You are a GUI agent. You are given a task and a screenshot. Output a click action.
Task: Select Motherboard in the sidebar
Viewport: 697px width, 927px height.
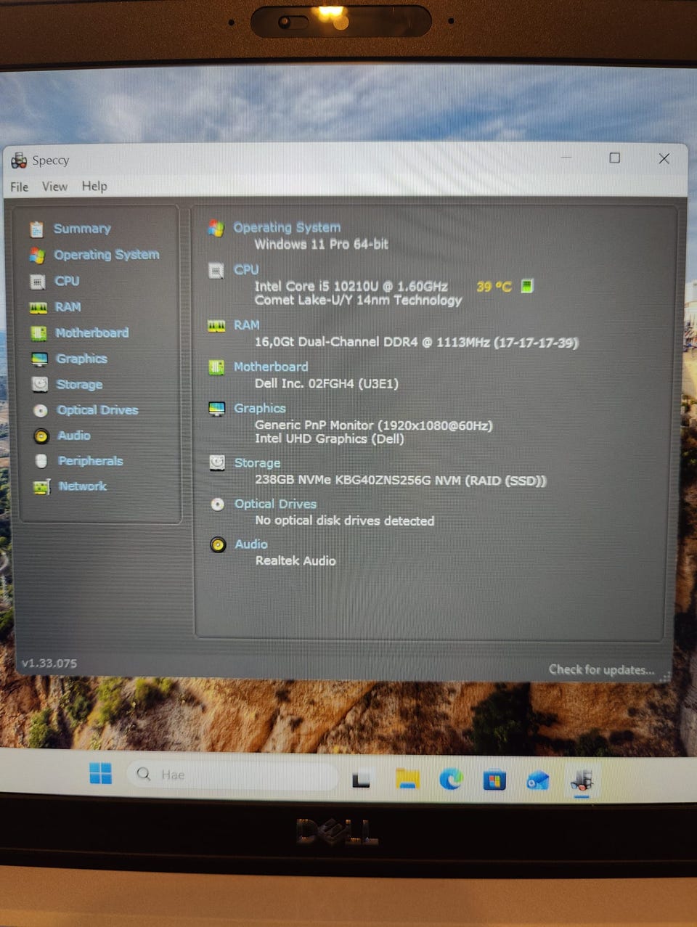92,332
